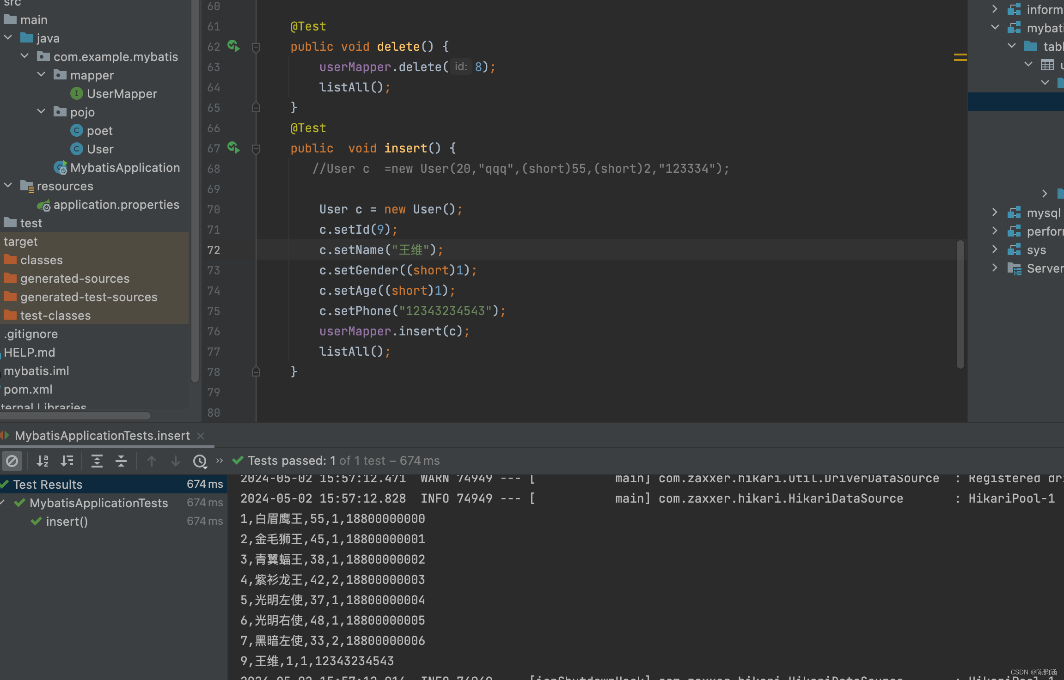Click the up arrow for previous test result
The width and height of the screenshot is (1064, 680).
click(x=152, y=461)
